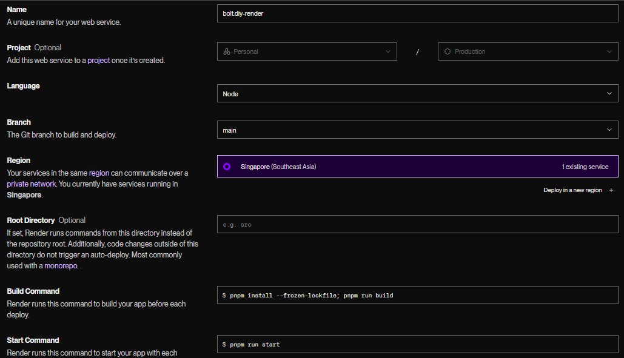This screenshot has width=624, height=358.
Task: Click the Personal project icon
Action: (x=227, y=51)
